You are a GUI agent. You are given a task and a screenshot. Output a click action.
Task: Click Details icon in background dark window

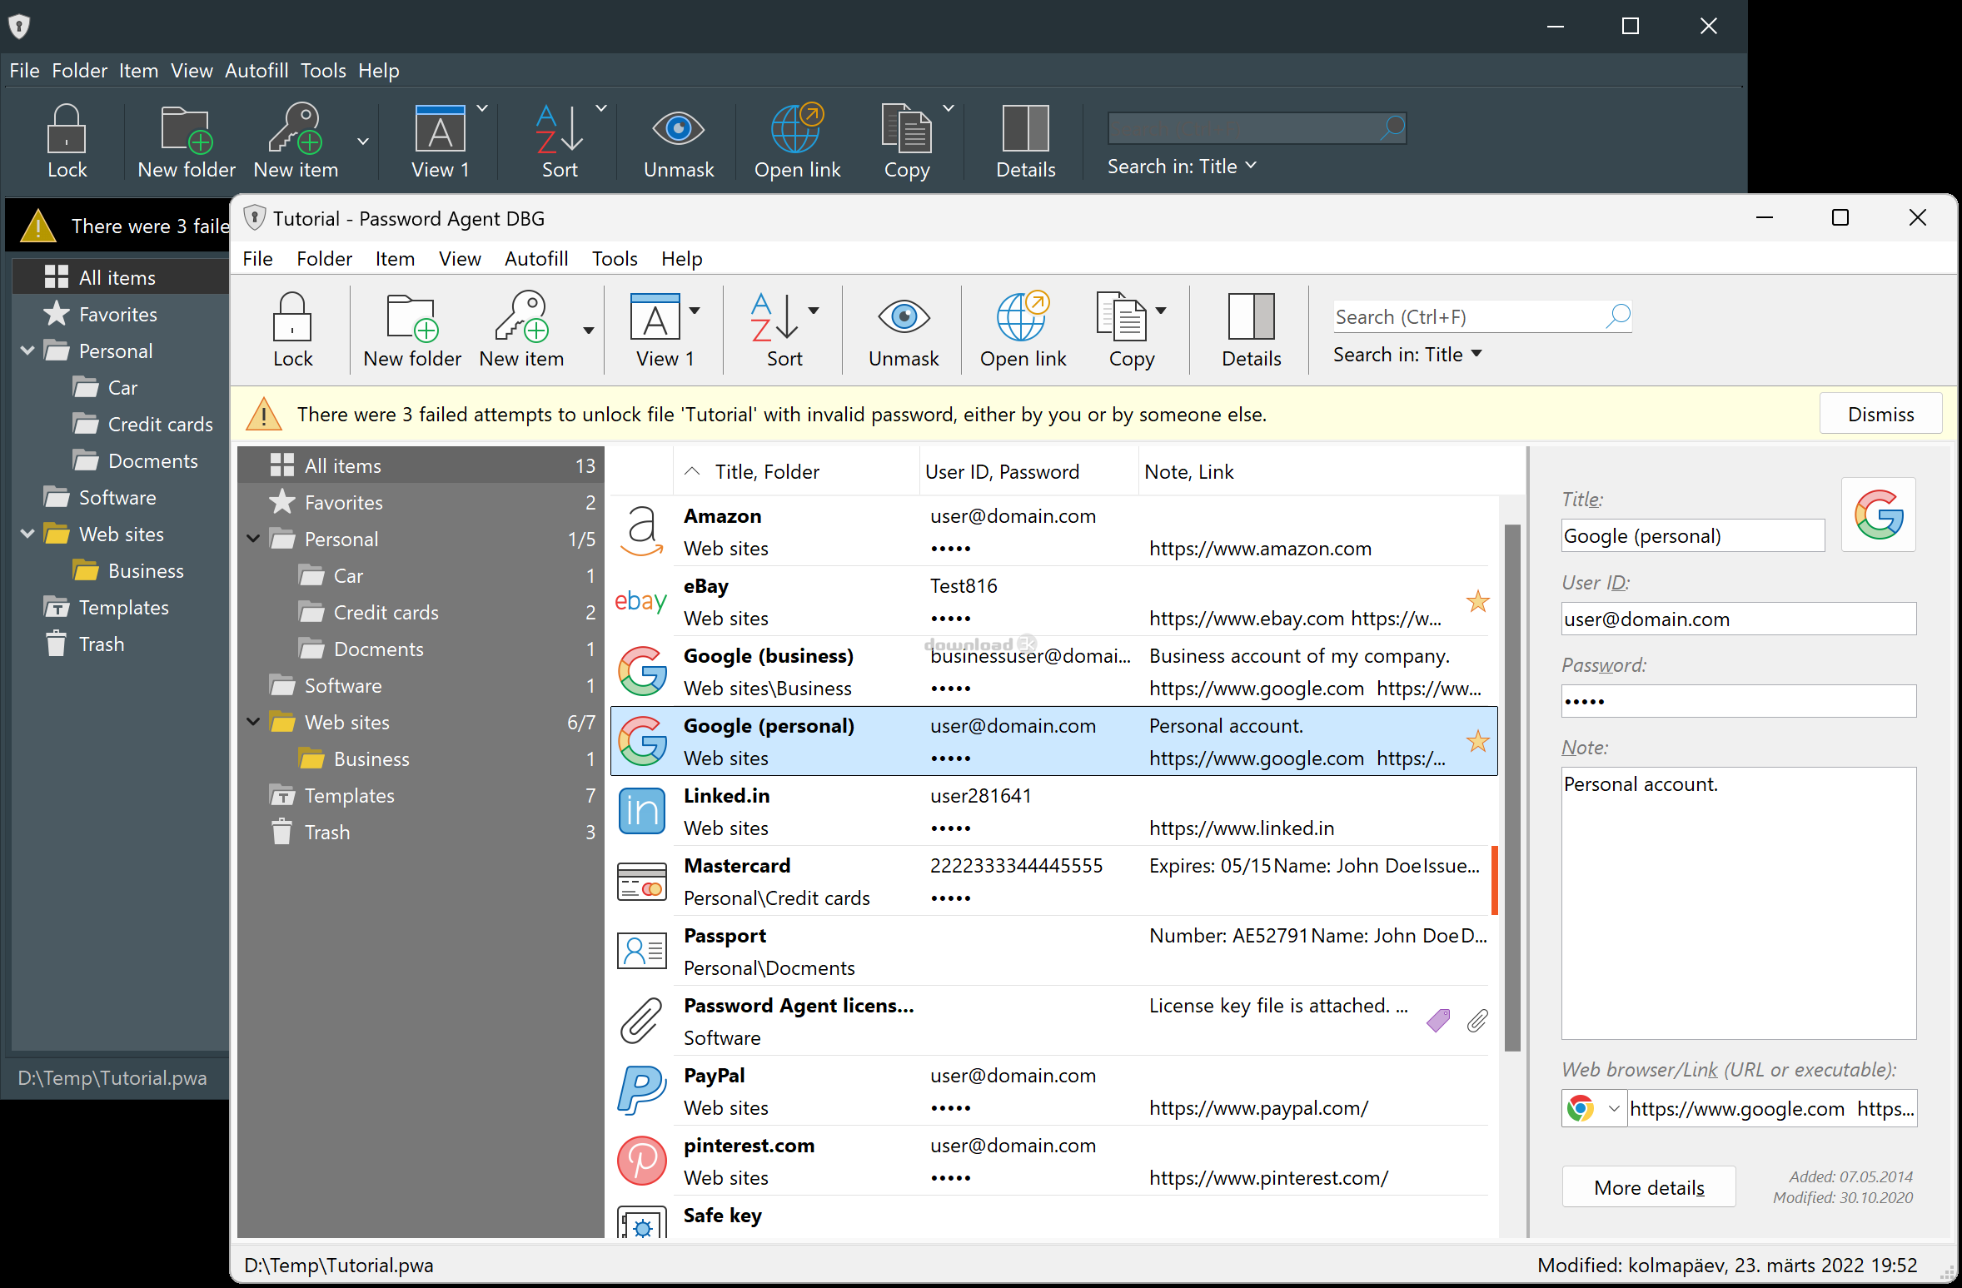click(1026, 128)
